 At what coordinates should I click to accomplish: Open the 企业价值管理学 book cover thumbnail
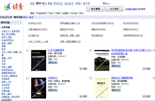[39, 60]
